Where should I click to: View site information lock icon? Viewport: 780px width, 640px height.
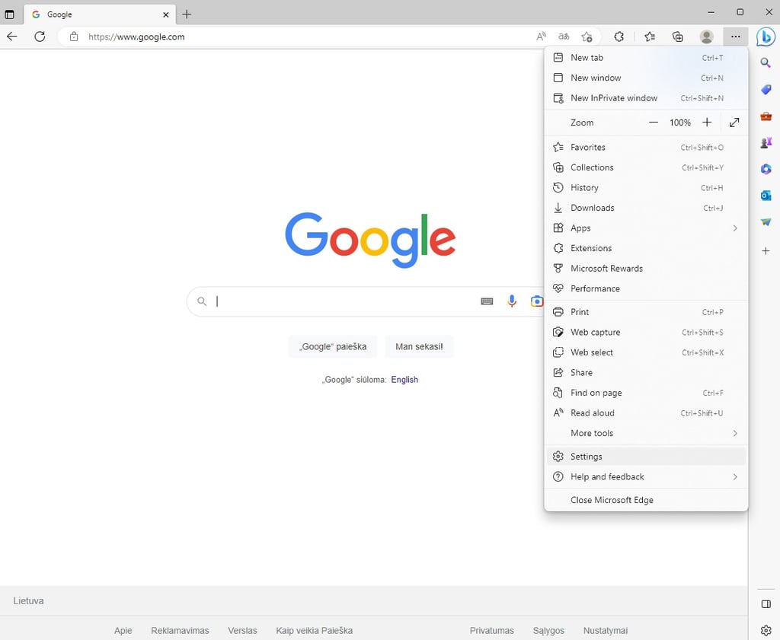point(74,37)
